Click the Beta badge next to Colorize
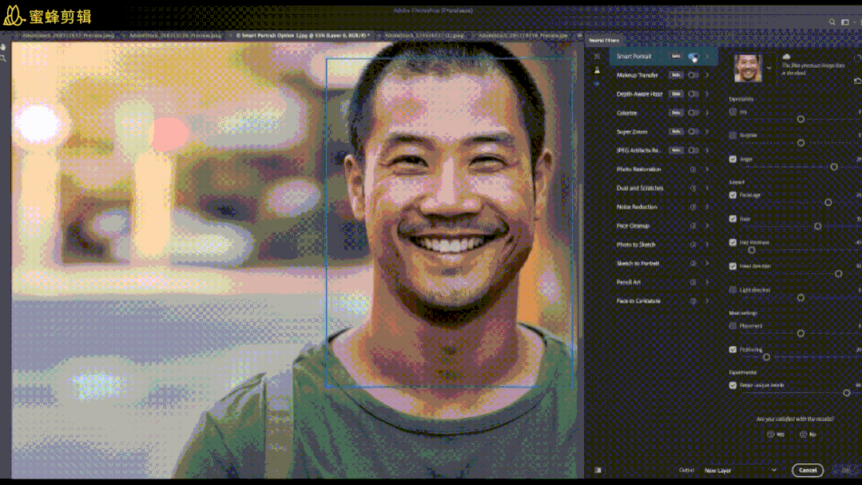 (x=676, y=113)
